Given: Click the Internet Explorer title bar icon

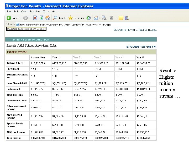Looking at the screenshot, I should [x=7, y=6].
